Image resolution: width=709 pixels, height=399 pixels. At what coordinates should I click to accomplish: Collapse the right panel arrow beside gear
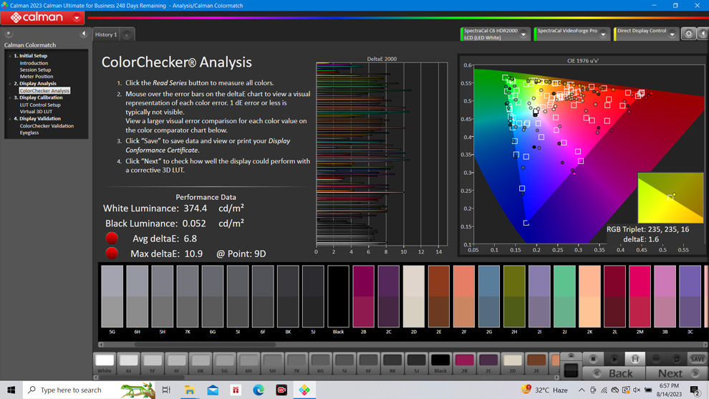click(703, 34)
